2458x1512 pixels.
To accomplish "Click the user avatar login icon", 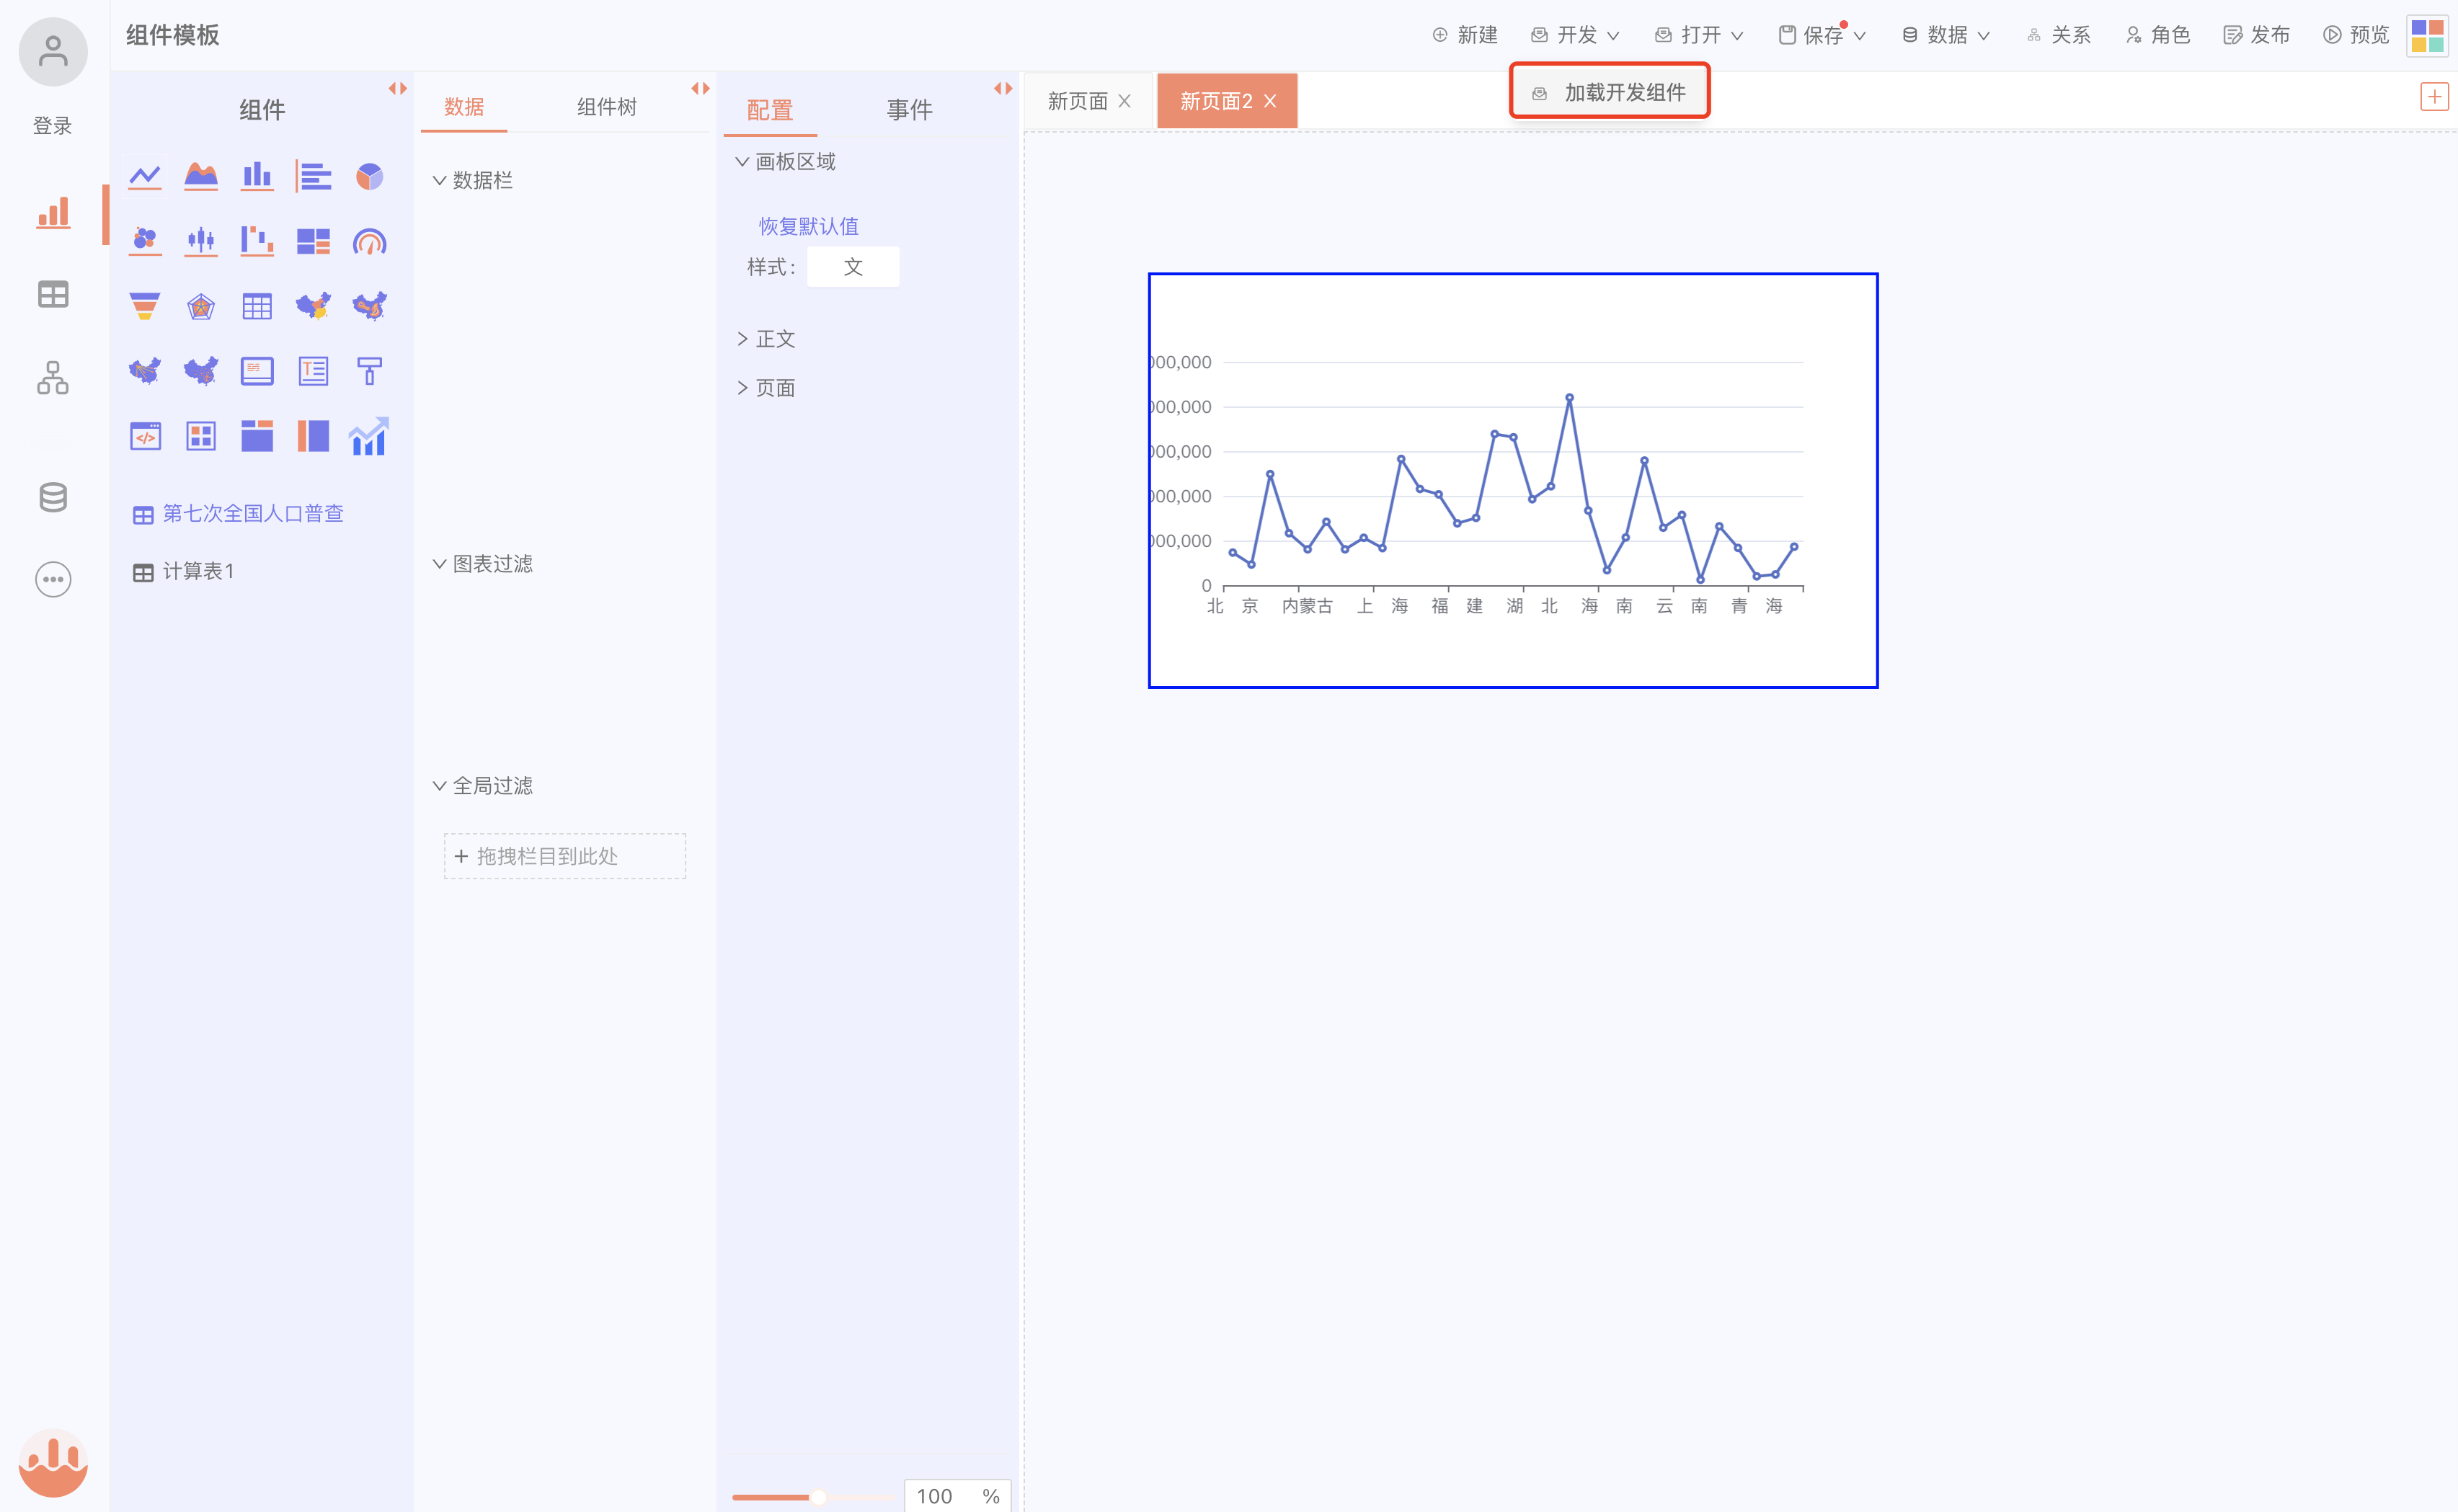I will pos(53,51).
